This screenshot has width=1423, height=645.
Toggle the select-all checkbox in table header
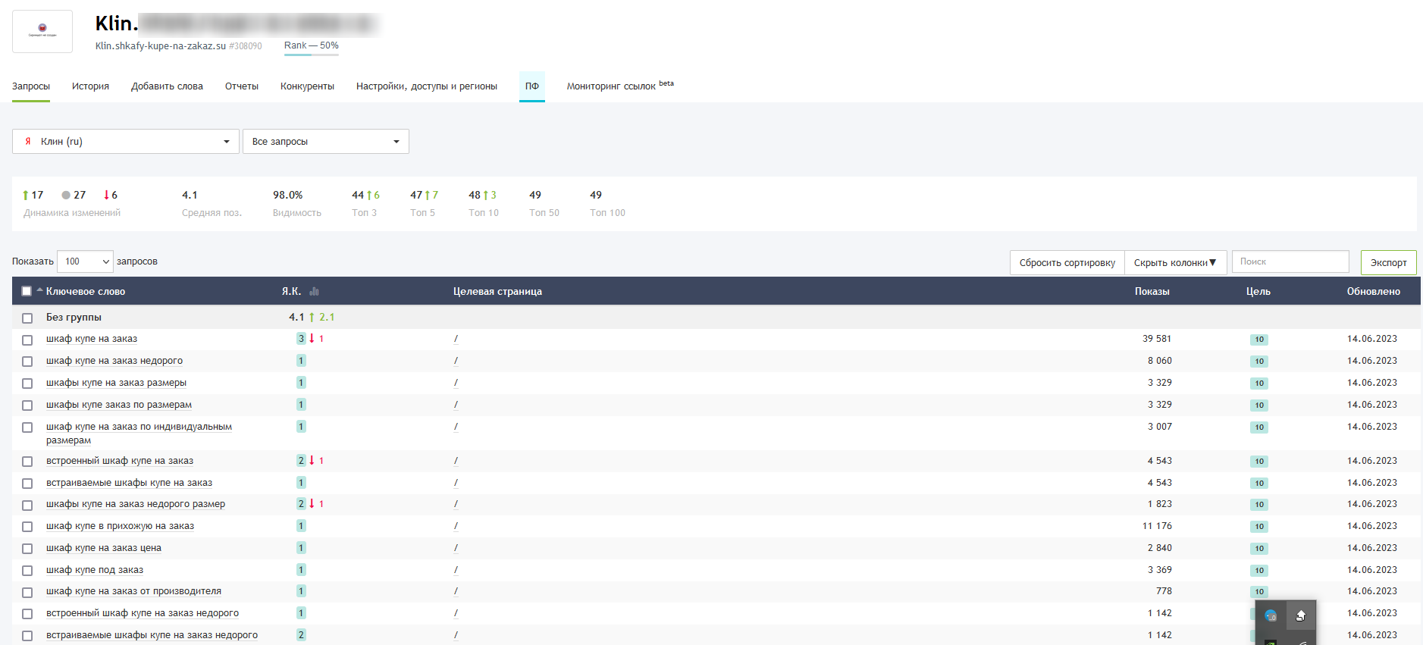tap(27, 291)
